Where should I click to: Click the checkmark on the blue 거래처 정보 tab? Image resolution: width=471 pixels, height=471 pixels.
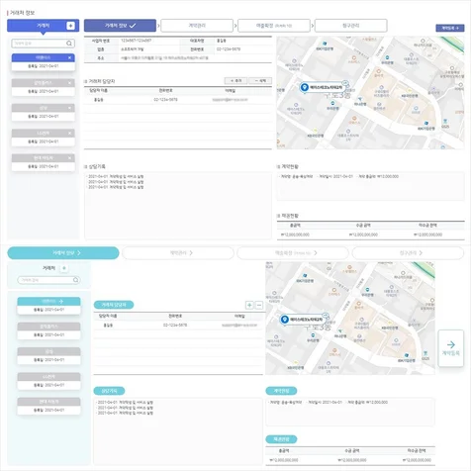133,26
